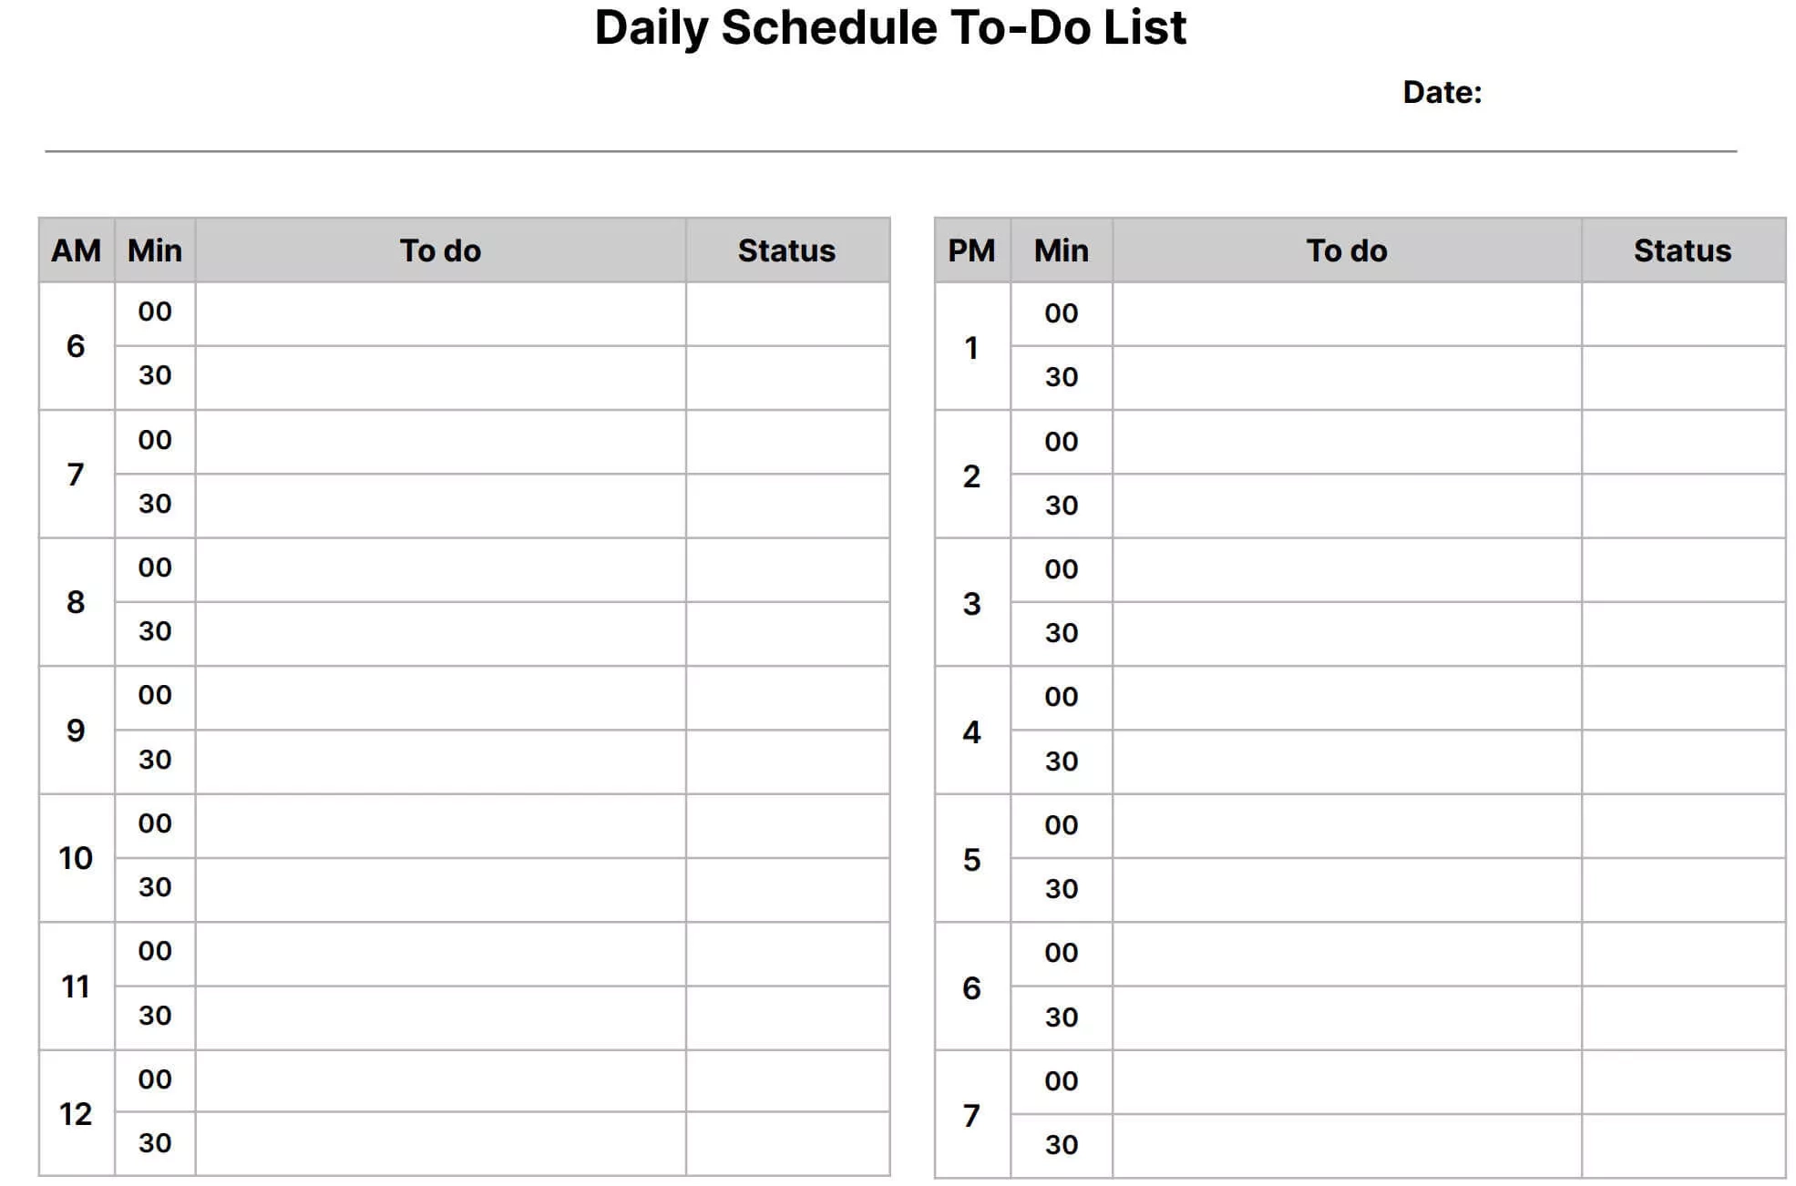Image resolution: width=1796 pixels, height=1186 pixels.
Task: Click the 8 AM 30 To do cell
Action: (x=440, y=633)
